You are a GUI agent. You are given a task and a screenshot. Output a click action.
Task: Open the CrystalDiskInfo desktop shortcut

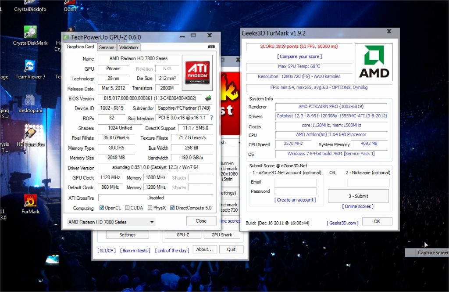(x=30, y=6)
